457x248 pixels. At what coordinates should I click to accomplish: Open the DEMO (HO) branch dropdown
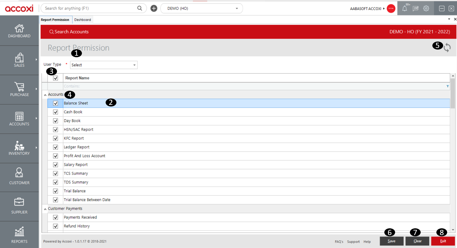[x=202, y=9]
